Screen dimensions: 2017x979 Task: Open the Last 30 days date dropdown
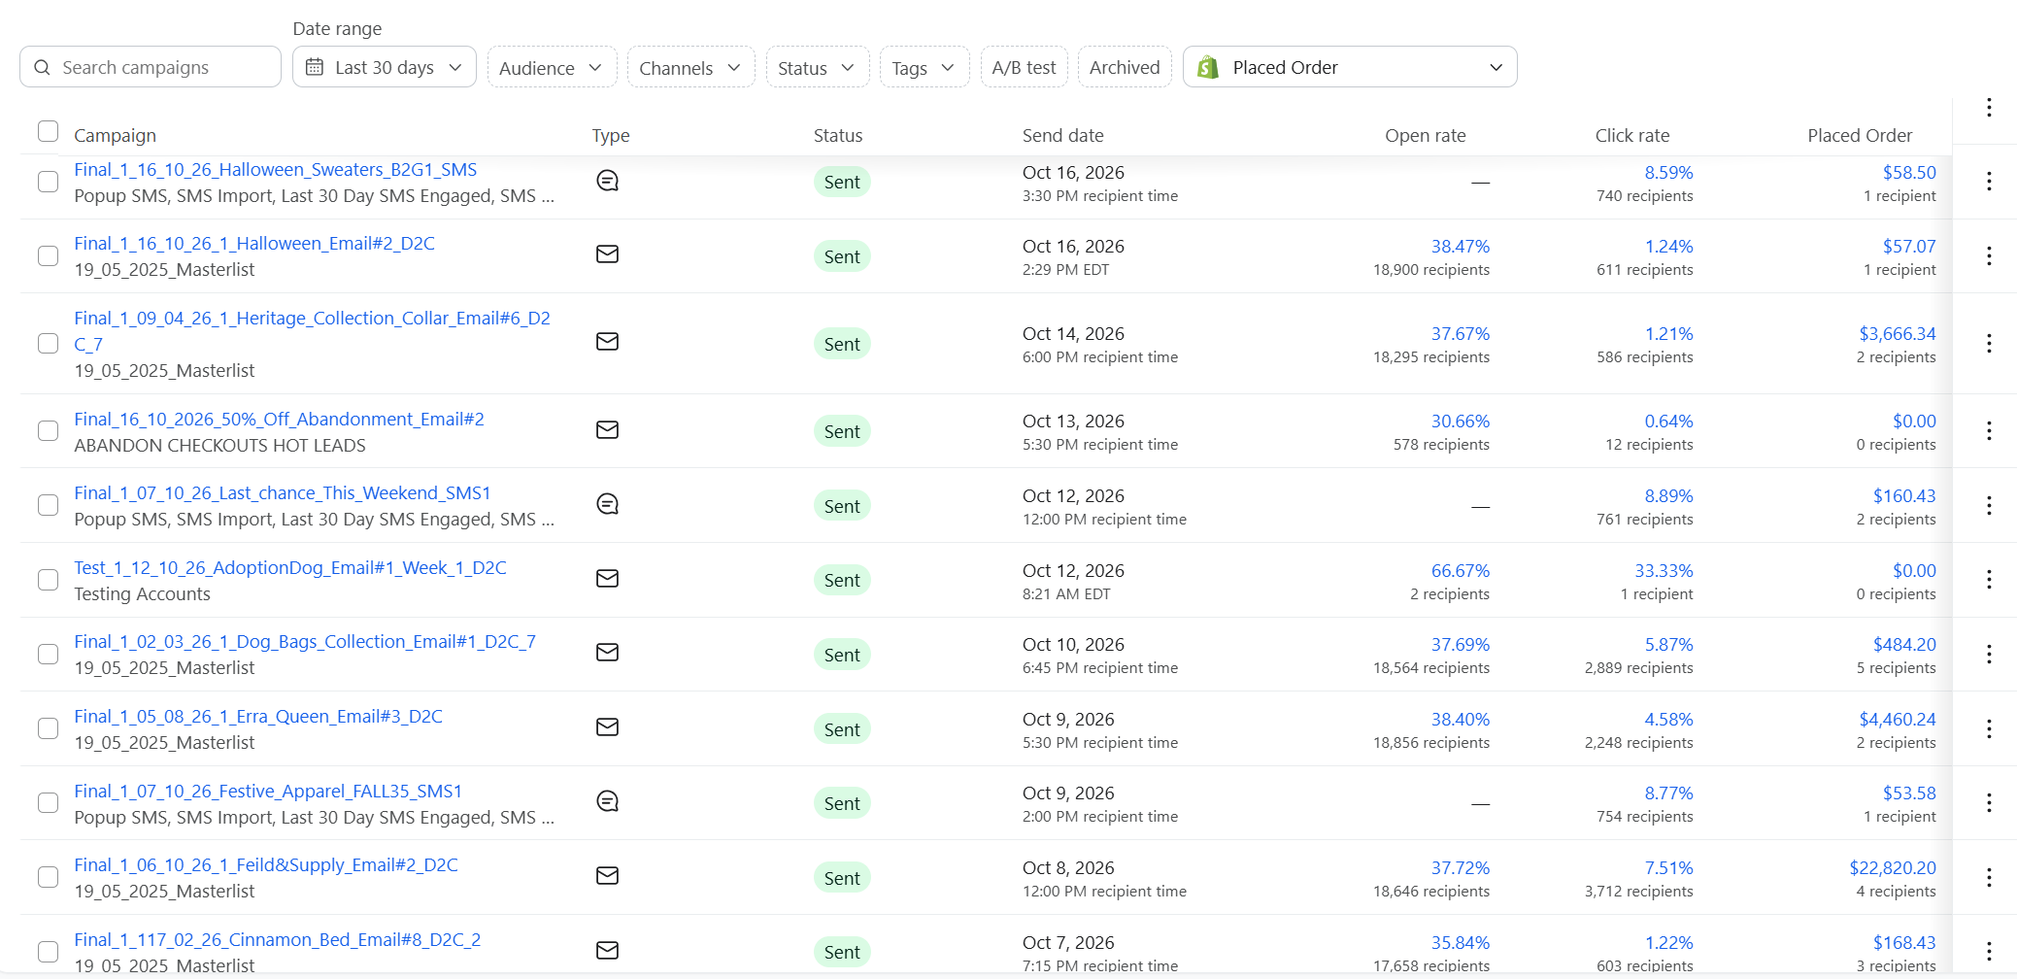[x=385, y=67]
